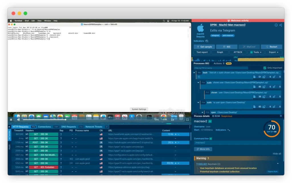The height and width of the screenshot is (183, 292).
Task: Collapse the sudo process 714 node
Action: [198, 102]
